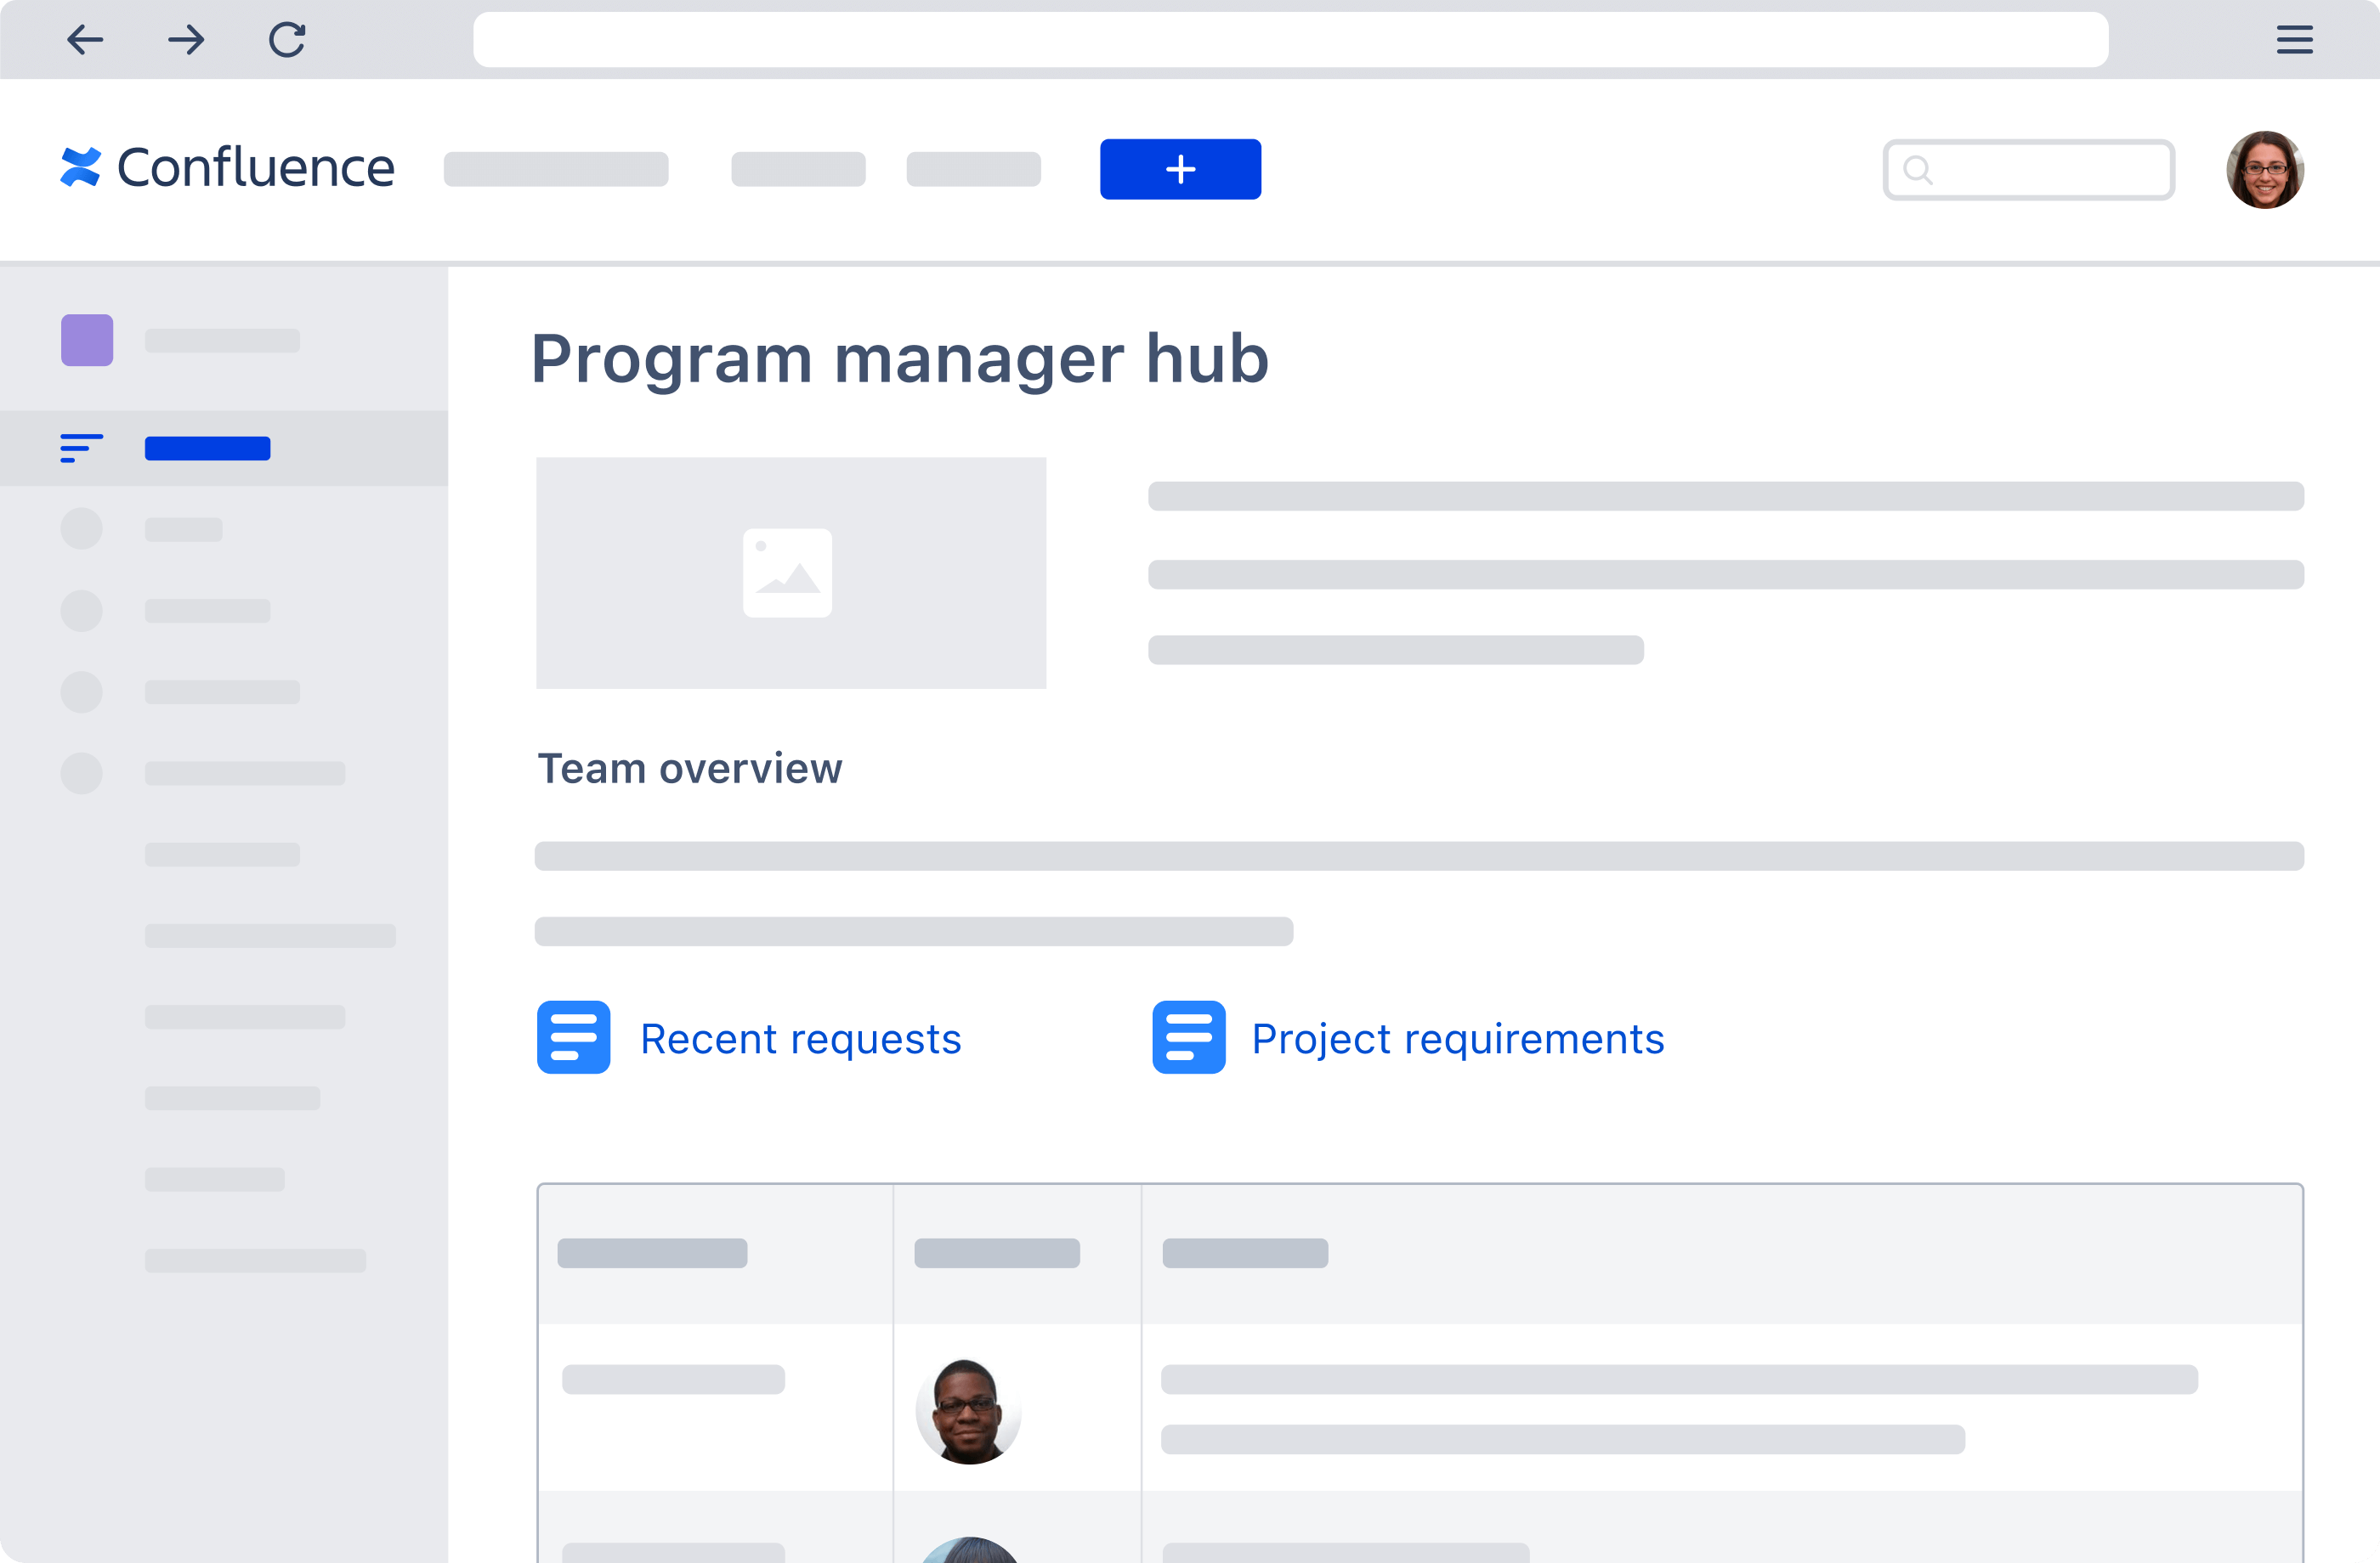The image size is (2380, 1563).
Task: Go back using the browser back arrow
Action: pyautogui.click(x=86, y=40)
